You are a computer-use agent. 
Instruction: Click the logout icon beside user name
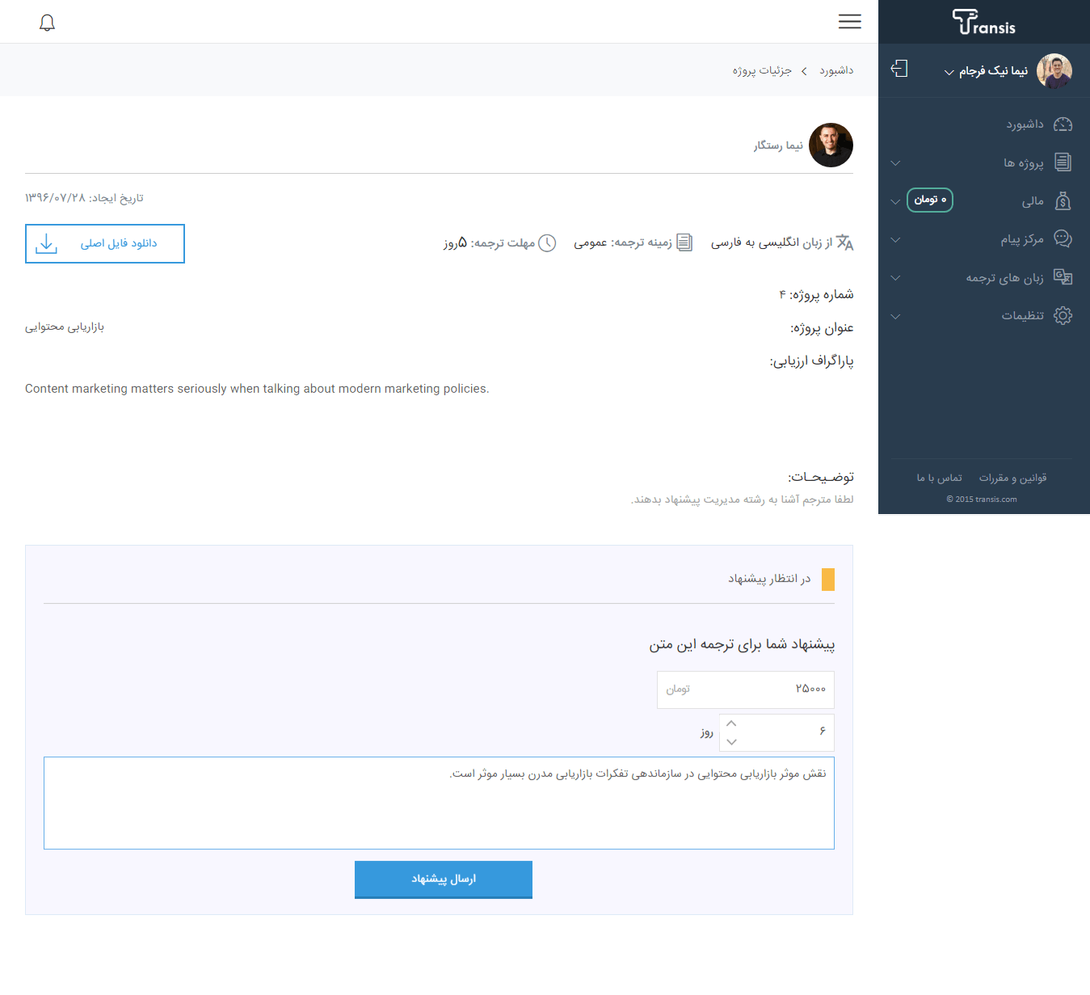click(x=899, y=69)
